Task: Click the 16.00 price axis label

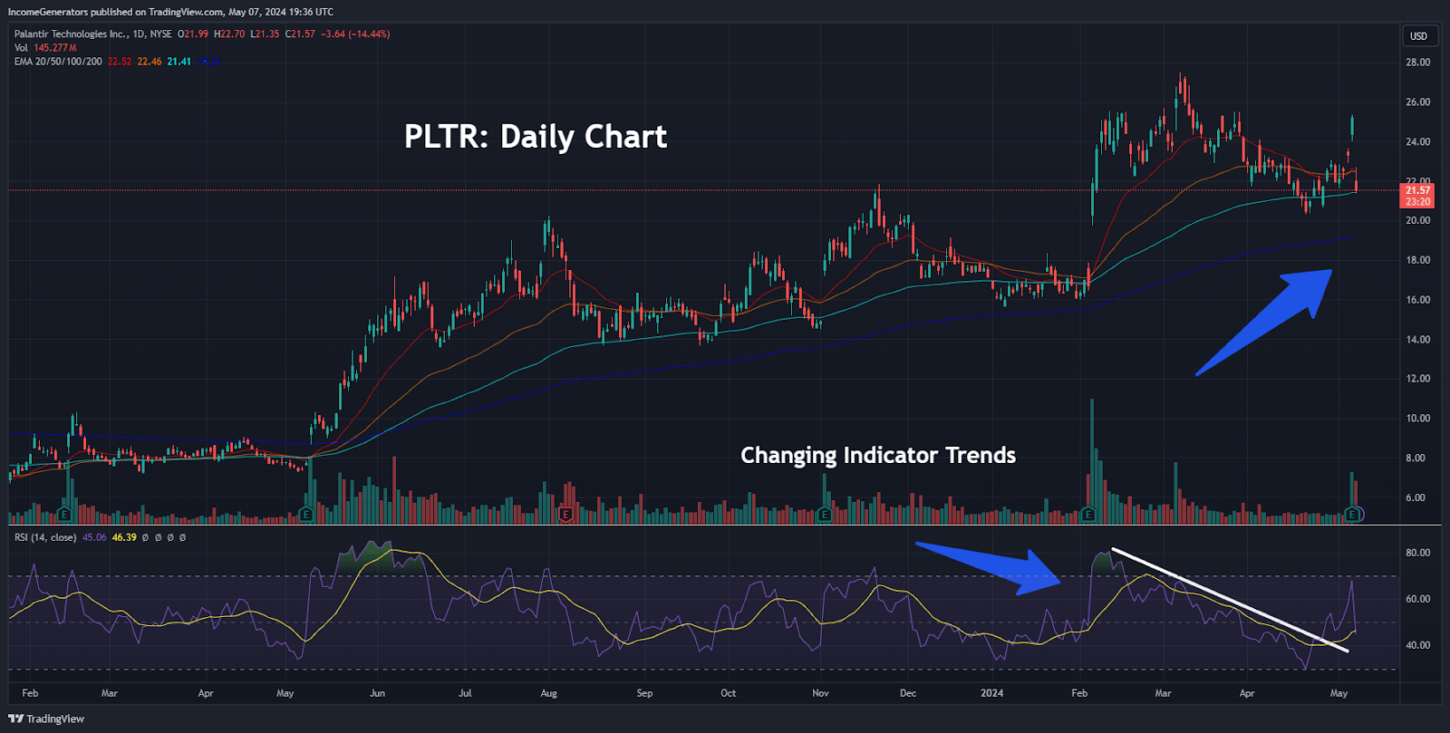Action: click(1418, 300)
